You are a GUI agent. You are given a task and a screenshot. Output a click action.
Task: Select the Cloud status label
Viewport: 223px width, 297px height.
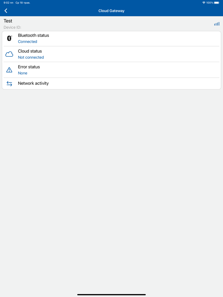coord(30,51)
